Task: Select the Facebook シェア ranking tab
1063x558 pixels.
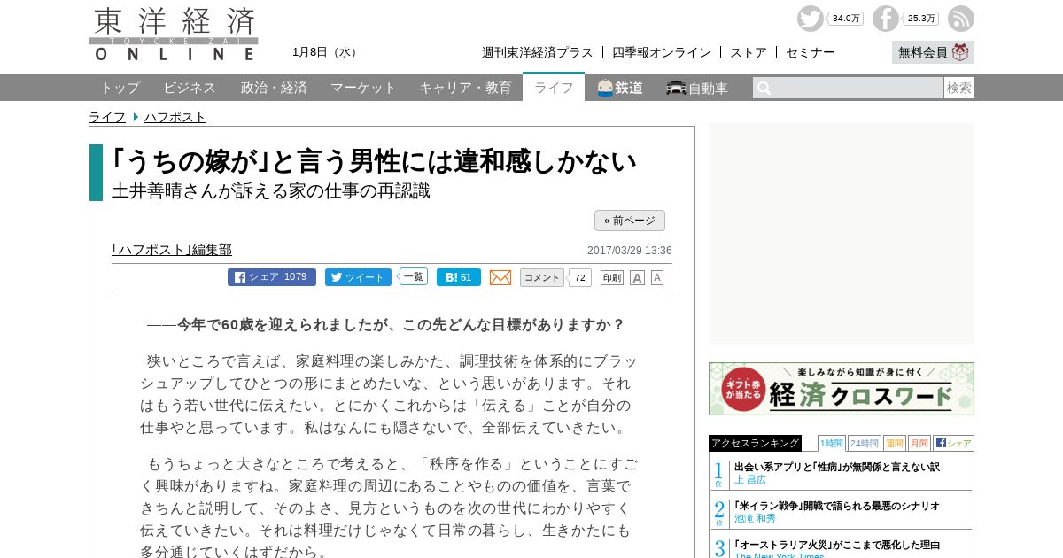Action: (953, 443)
